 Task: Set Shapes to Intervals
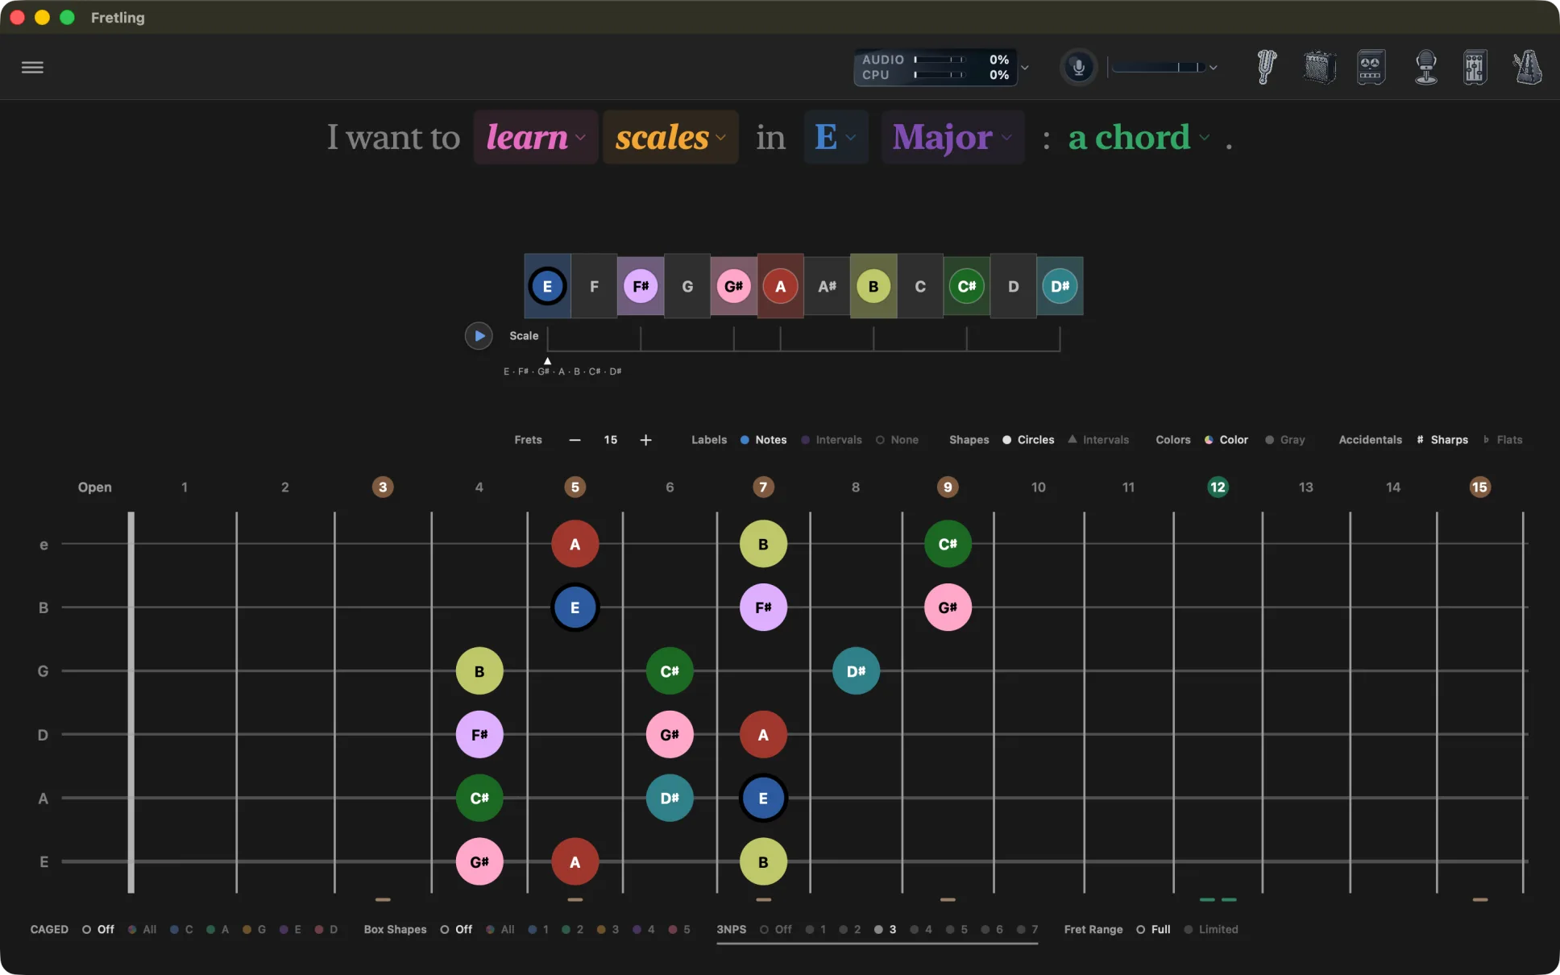1098,440
